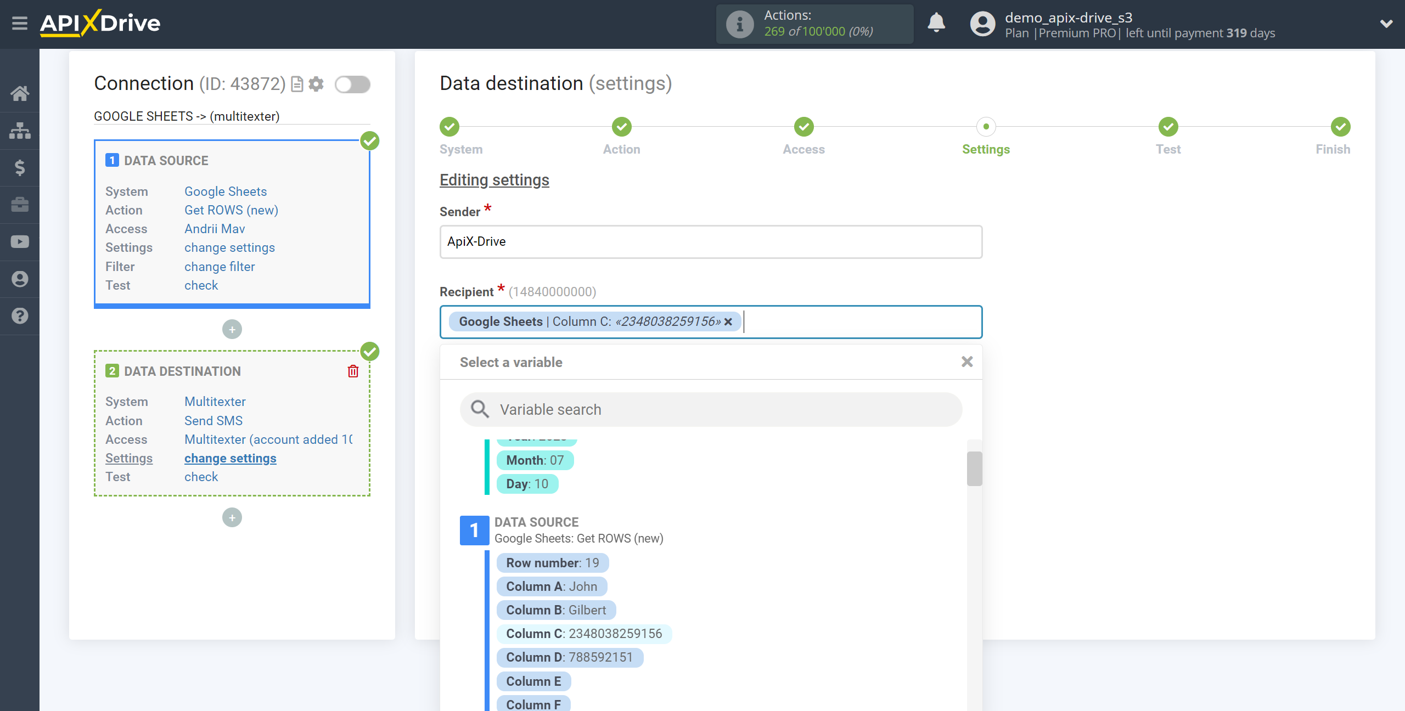Open Andrii Mav access link
Image resolution: width=1405 pixels, height=711 pixels.
click(215, 229)
